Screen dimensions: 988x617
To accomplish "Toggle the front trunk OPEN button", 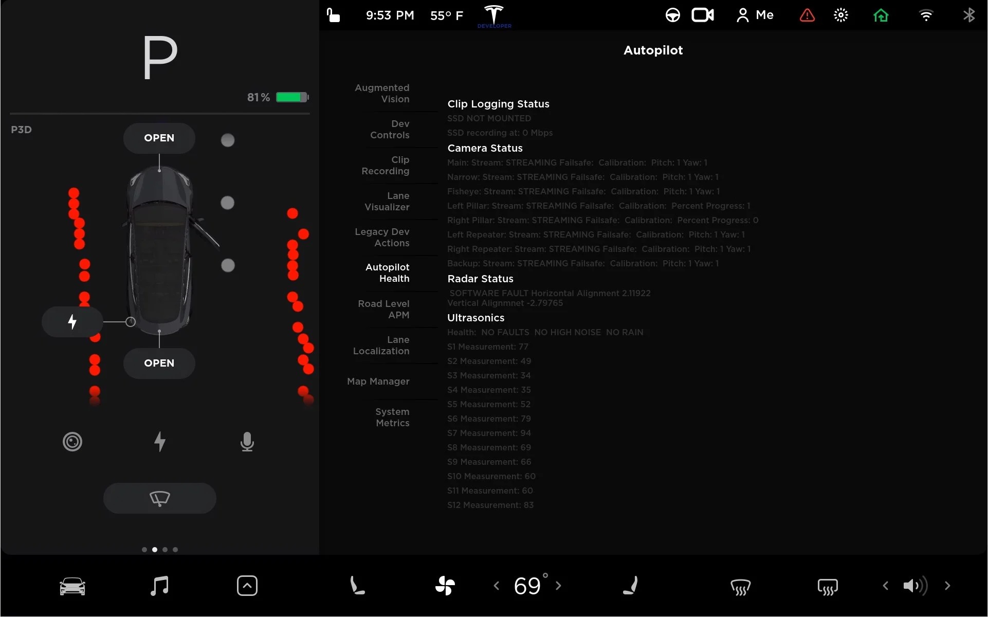I will pyautogui.click(x=159, y=137).
